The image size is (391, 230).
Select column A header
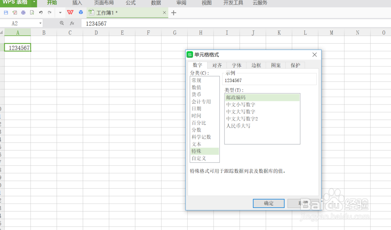click(x=18, y=32)
